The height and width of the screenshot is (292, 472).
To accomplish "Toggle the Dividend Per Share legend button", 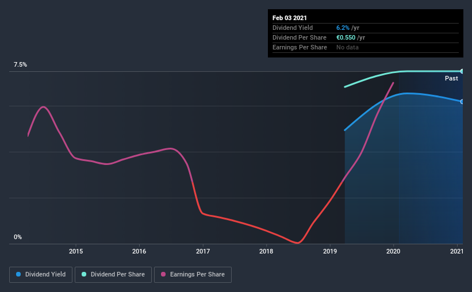I will click(x=113, y=275).
